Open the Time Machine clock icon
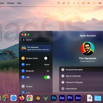Image resolution: width=103 pixels, height=103 pixels. tap(94, 3)
